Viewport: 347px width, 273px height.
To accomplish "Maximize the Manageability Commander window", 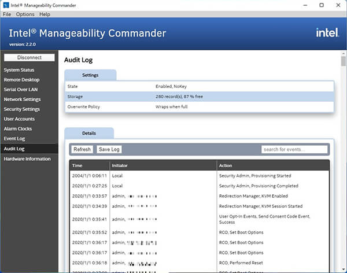I will (x=322, y=5).
